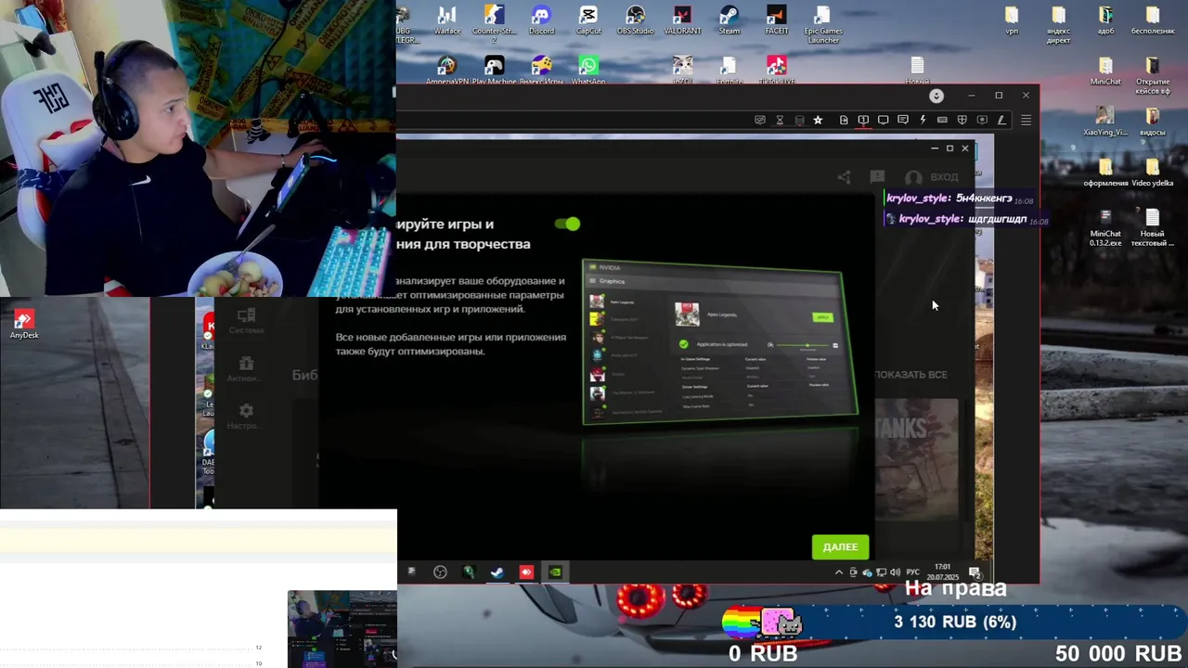The image size is (1188, 668).
Task: Click the 3 130 RUB donation progress bar
Action: tap(955, 623)
